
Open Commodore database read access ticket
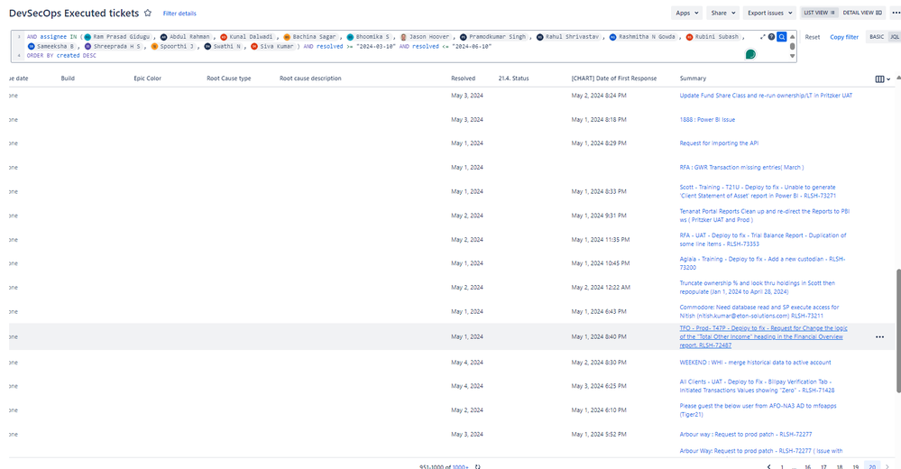tap(759, 311)
